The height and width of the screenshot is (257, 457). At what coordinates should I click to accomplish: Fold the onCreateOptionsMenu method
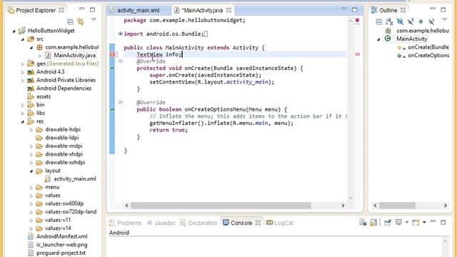point(120,102)
